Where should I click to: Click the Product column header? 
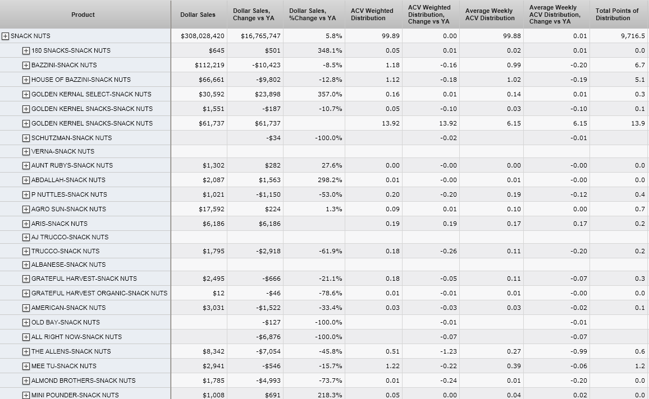click(83, 15)
